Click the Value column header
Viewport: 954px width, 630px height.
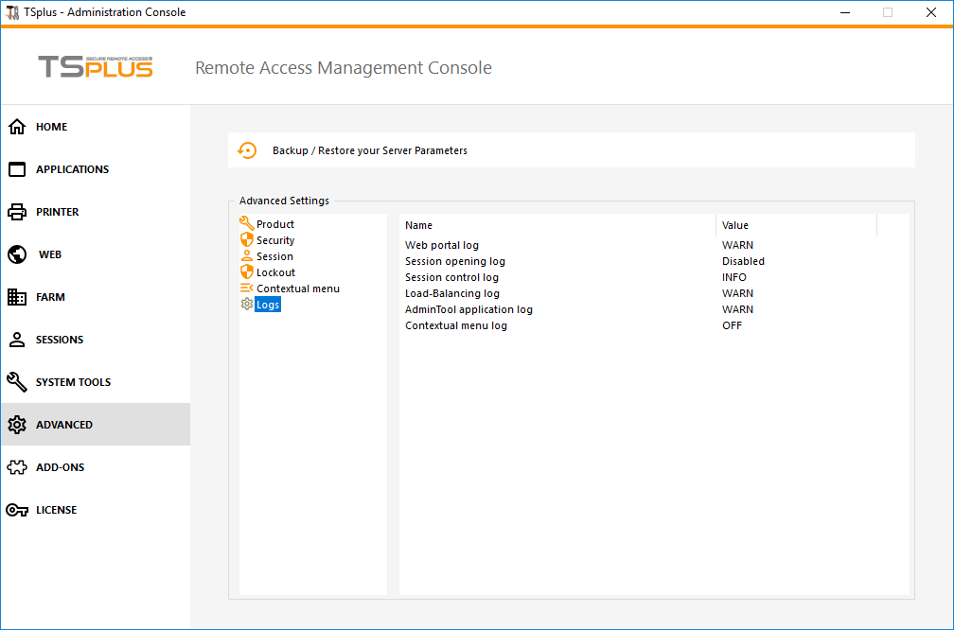pyautogui.click(x=735, y=225)
